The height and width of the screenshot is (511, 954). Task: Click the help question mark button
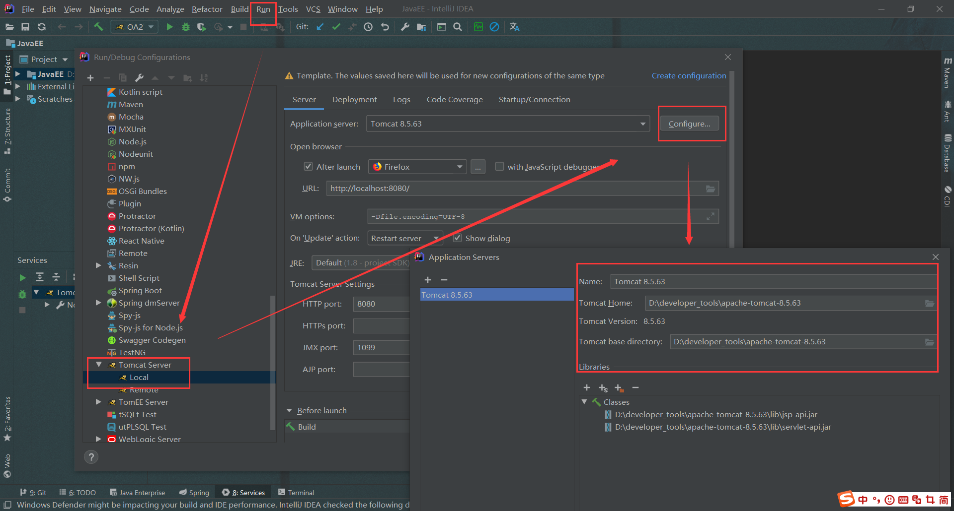(91, 457)
